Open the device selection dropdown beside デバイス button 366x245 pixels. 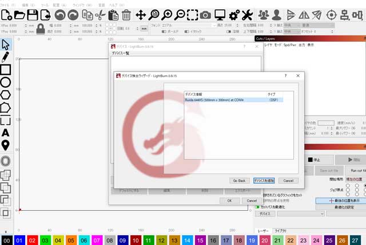coord(301,214)
